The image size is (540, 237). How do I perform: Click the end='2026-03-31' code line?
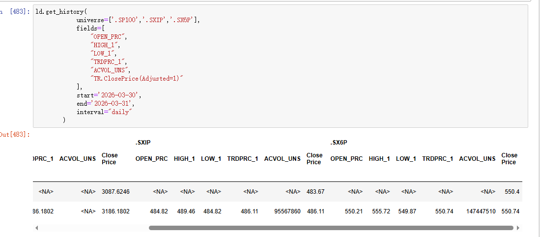[105, 104]
